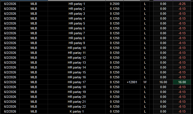193x114 pixels.
Task: Select the HR parlay 1 cell
Action: pos(77,4)
